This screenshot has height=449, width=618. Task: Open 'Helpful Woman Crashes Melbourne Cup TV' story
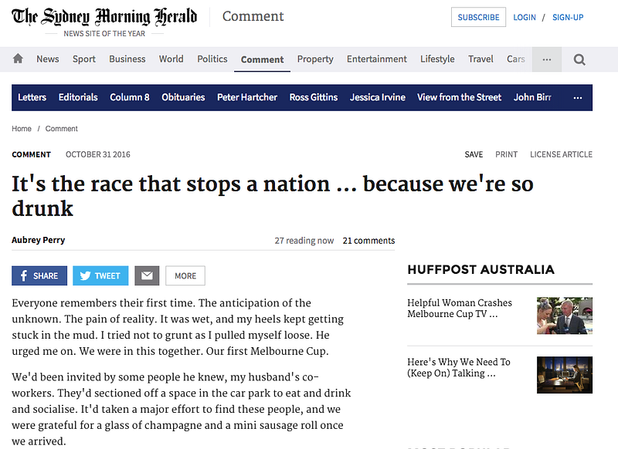click(x=460, y=308)
